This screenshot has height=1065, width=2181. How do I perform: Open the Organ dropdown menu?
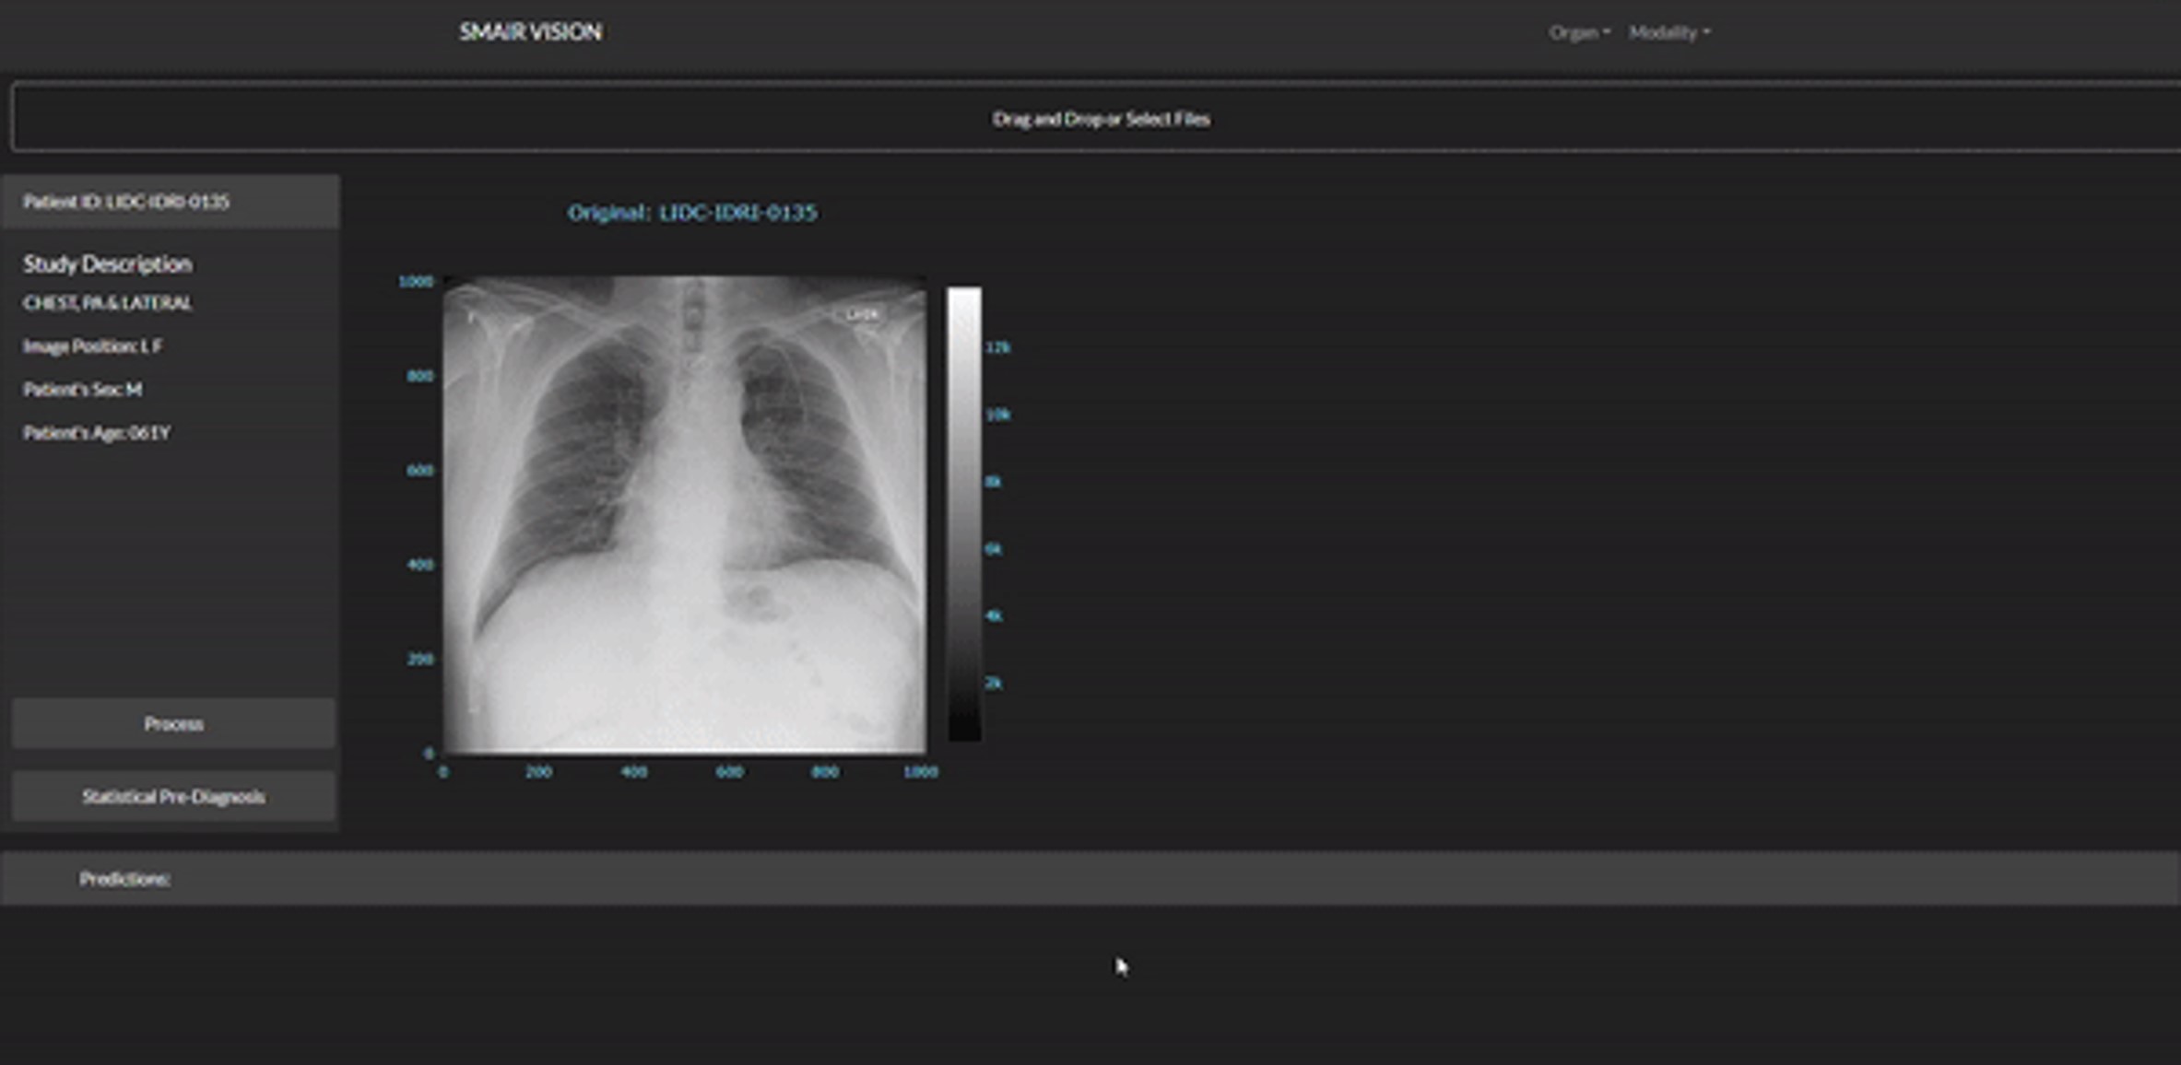click(1578, 32)
